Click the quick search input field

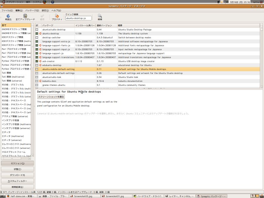coord(79,18)
